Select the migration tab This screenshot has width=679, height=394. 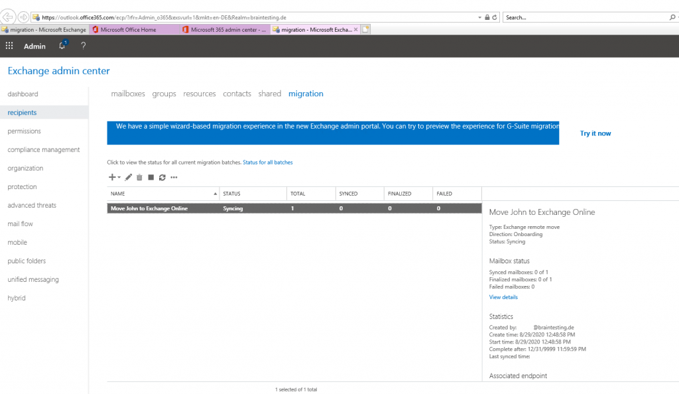[x=306, y=94]
